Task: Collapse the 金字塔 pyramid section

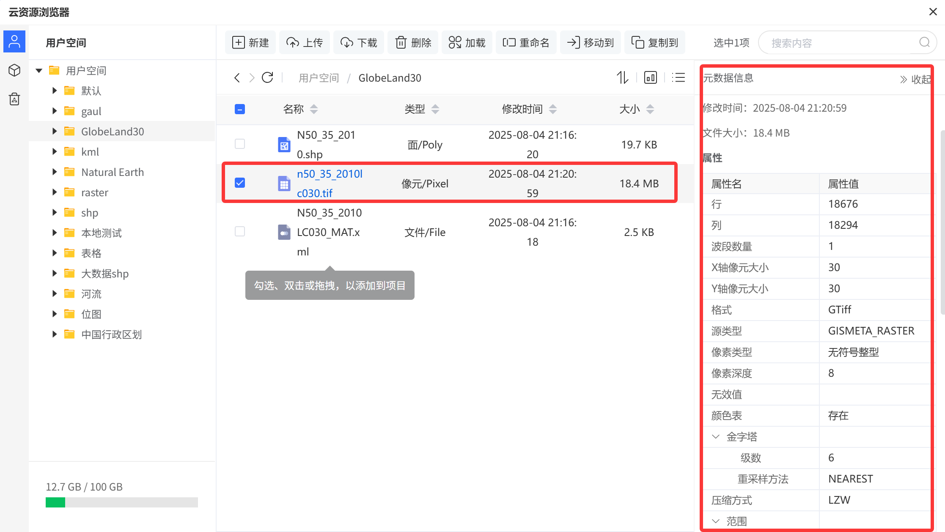Action: click(716, 437)
